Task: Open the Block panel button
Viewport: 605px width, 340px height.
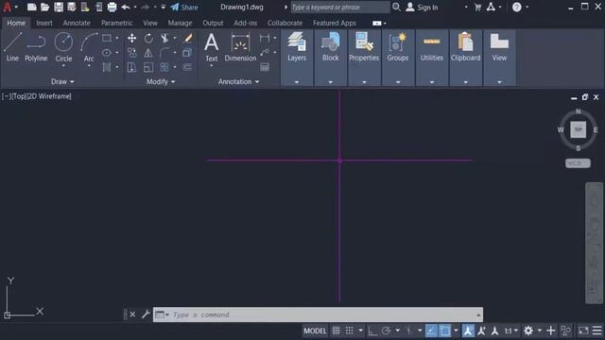Action: [x=330, y=46]
